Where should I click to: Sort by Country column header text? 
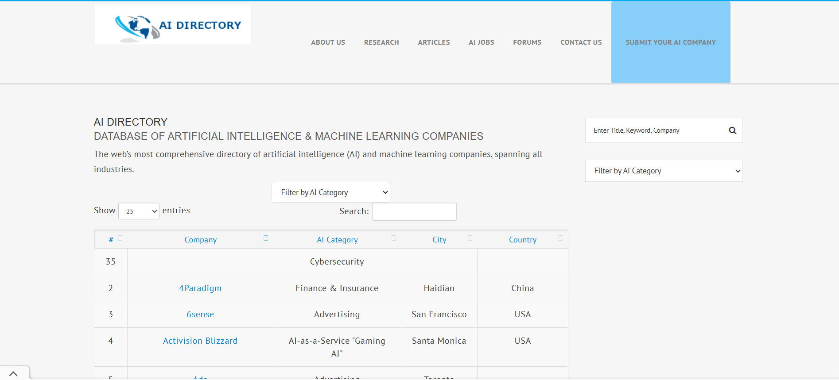523,240
